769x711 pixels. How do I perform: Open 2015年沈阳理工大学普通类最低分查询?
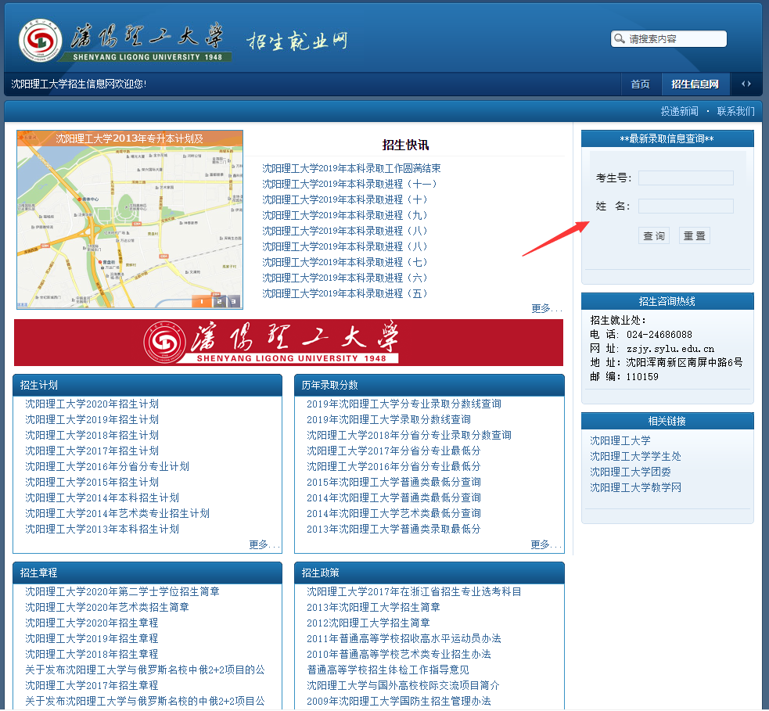(393, 482)
